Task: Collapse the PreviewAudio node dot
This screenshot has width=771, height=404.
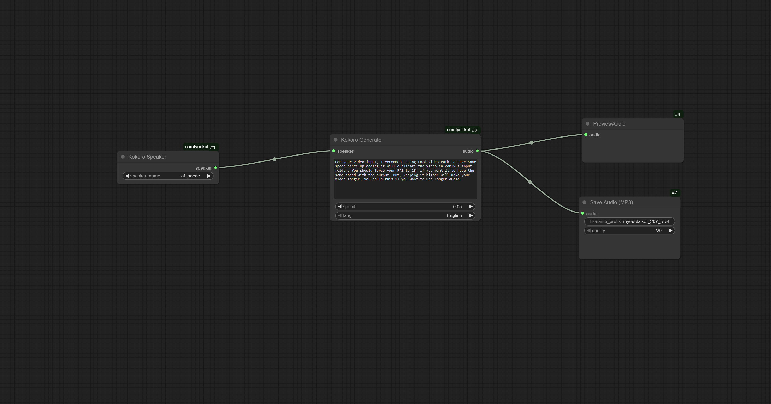Action: [588, 124]
